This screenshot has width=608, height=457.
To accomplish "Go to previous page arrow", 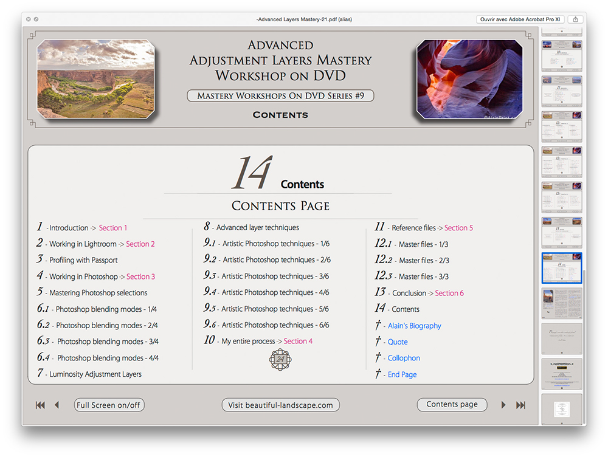I will click(x=57, y=405).
